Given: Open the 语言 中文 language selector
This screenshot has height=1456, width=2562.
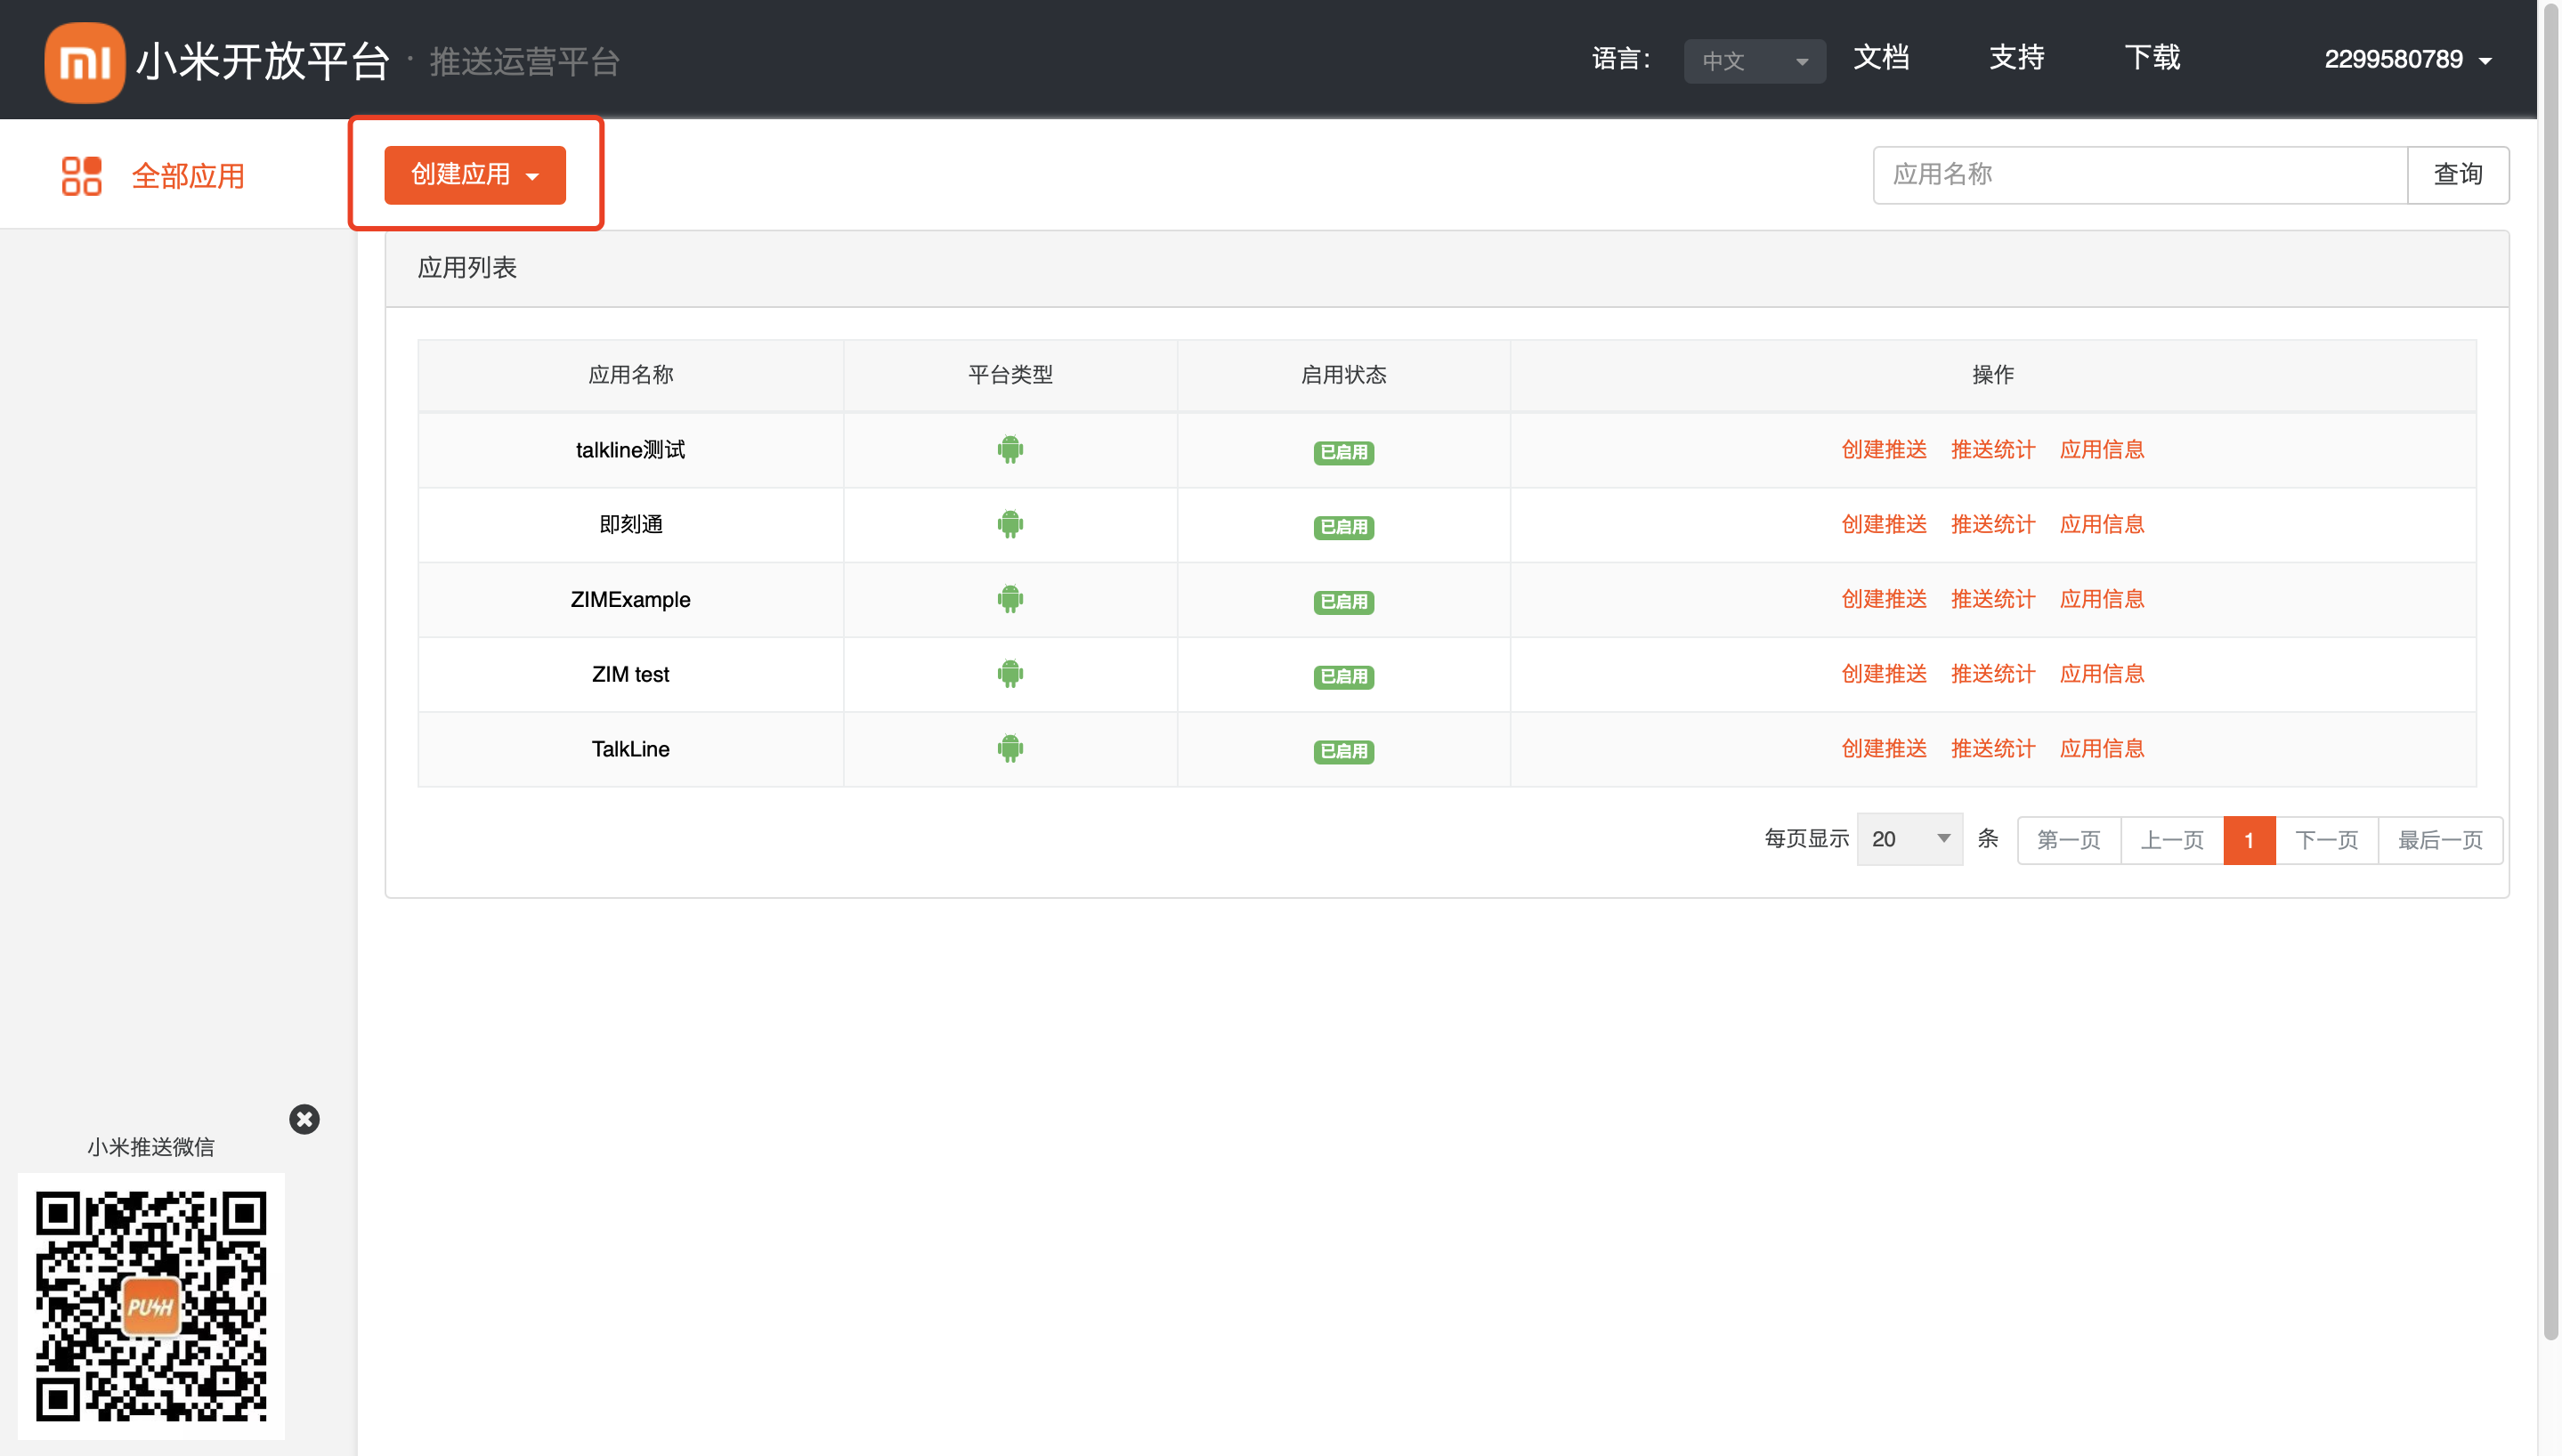Looking at the screenshot, I should click(x=1754, y=61).
